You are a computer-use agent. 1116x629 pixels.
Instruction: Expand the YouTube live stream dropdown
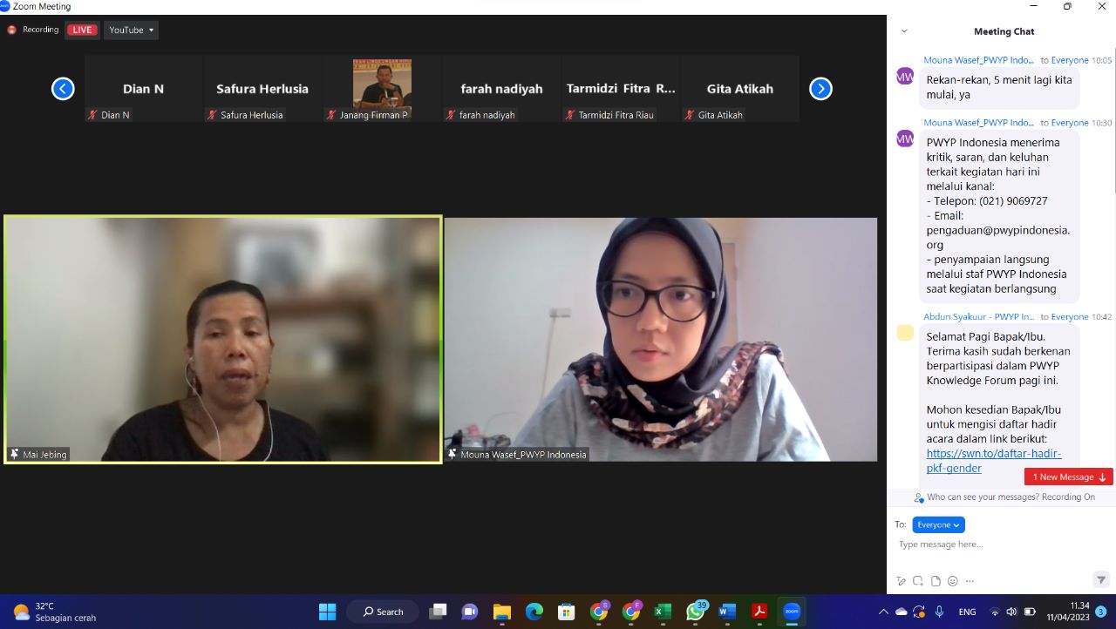(131, 30)
